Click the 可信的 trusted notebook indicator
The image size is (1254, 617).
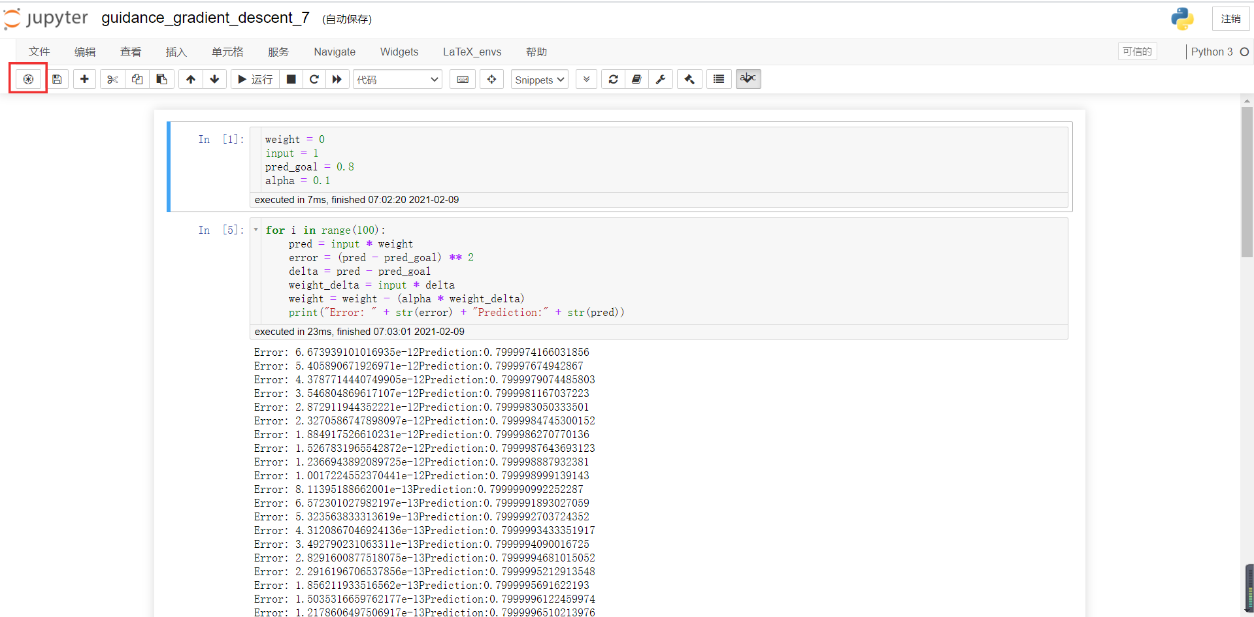[1137, 52]
